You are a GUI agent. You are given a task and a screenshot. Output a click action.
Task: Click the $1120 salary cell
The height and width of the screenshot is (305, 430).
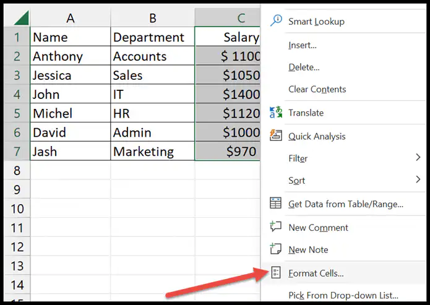(228, 113)
